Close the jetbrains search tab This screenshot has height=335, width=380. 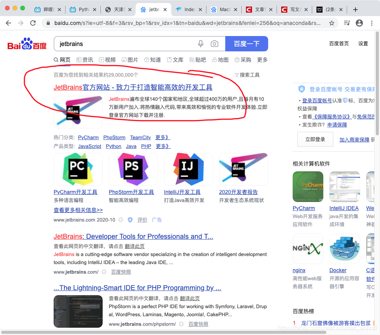165,10
